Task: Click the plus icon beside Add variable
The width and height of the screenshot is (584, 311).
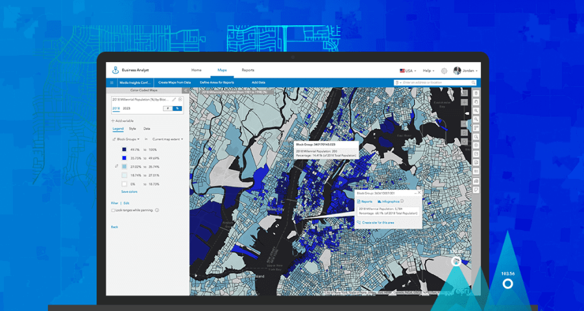Action: click(113, 121)
